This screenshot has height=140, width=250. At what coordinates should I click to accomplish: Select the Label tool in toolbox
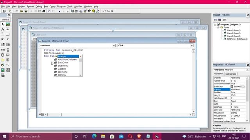point(3,29)
